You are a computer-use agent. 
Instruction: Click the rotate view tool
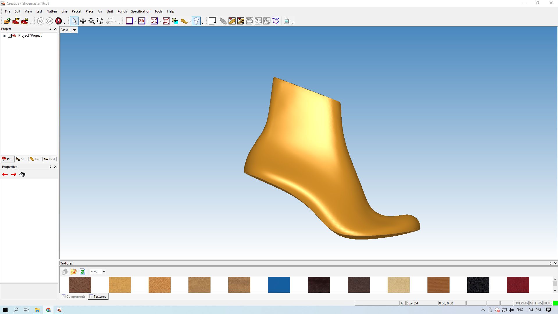tap(100, 21)
